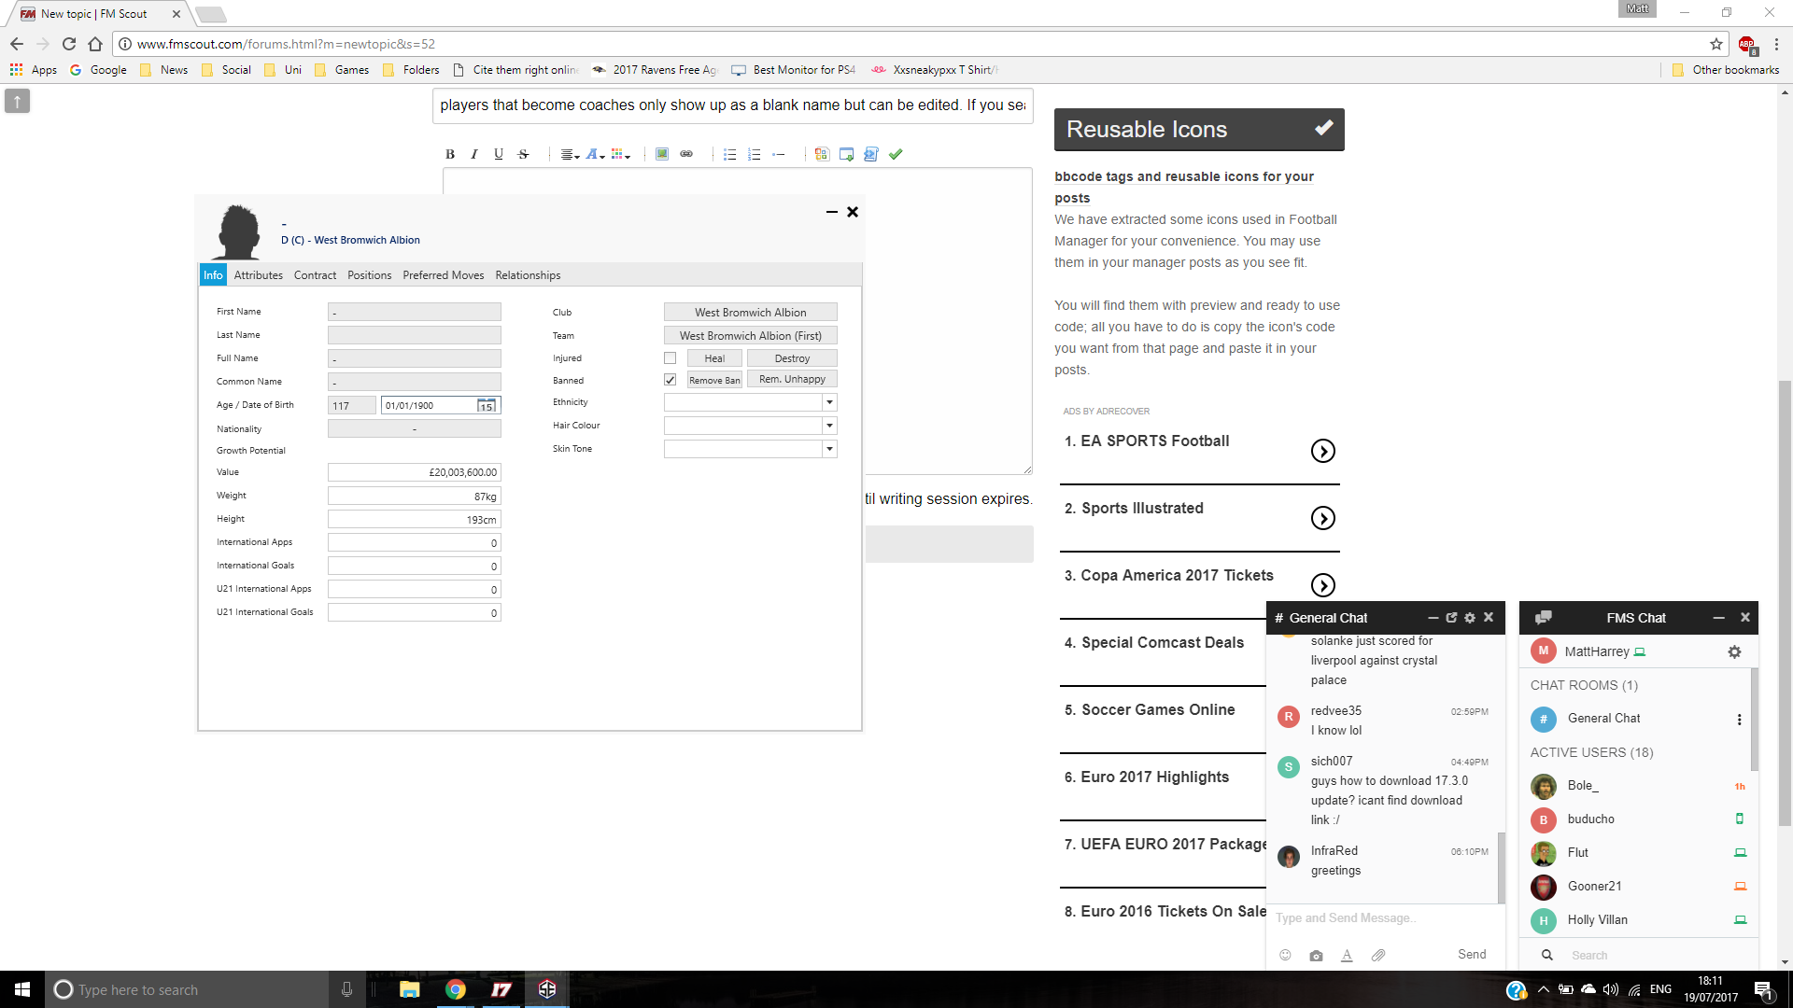Insert an image into the post
The width and height of the screenshot is (1793, 1008).
(662, 155)
